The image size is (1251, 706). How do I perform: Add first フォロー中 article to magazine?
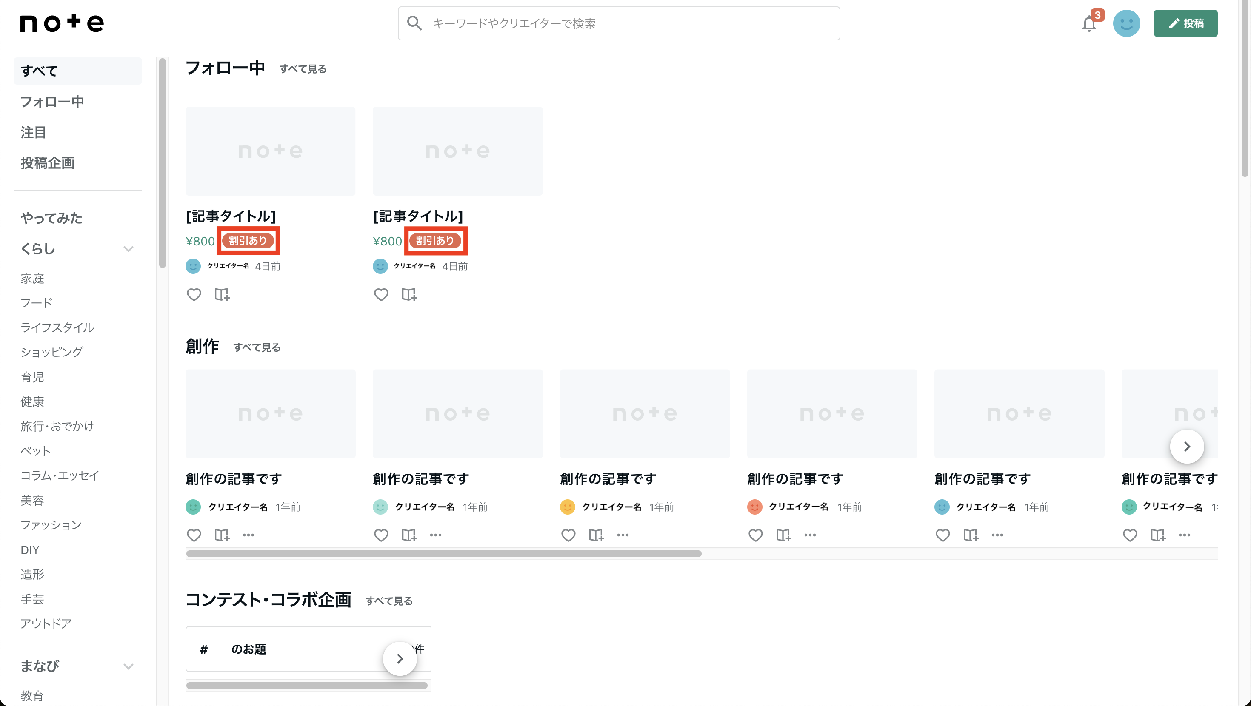coord(222,295)
